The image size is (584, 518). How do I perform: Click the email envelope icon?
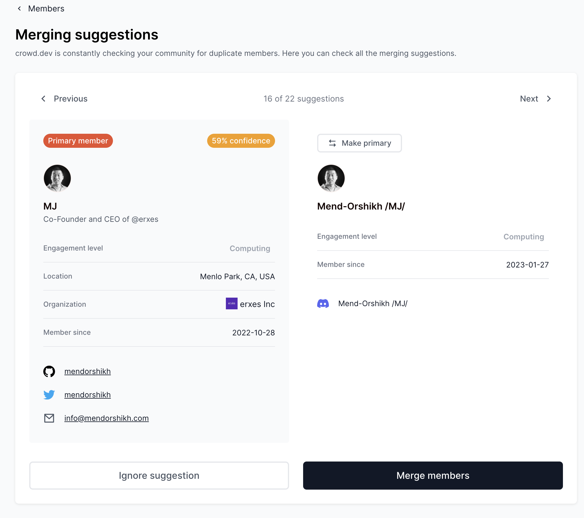49,418
